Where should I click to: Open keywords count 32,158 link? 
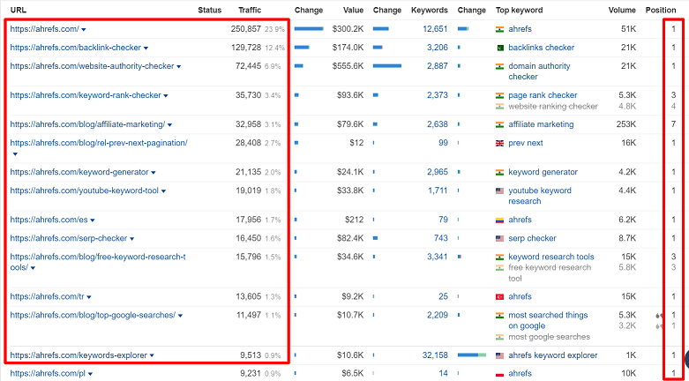pos(435,355)
